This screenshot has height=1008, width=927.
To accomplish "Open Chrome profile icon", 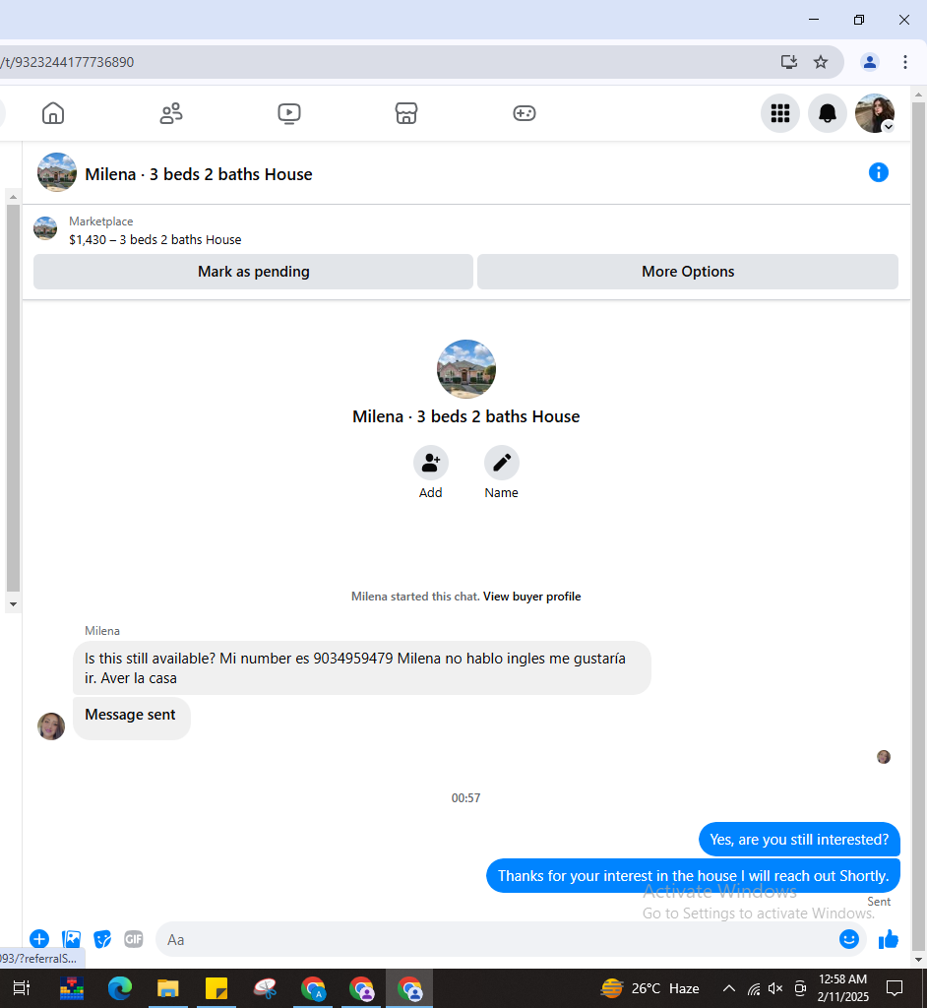I will click(869, 62).
